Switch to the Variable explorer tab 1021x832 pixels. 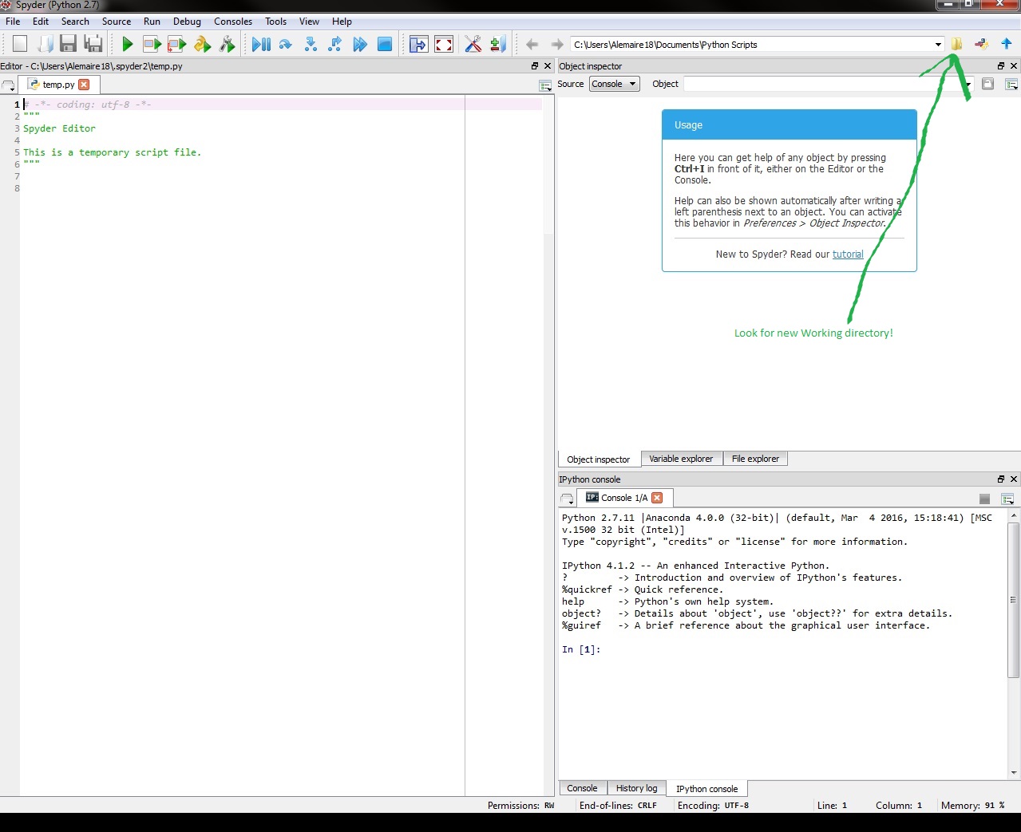pyautogui.click(x=680, y=459)
